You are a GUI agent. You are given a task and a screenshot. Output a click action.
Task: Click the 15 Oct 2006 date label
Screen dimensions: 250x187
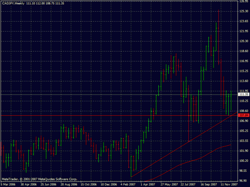(89, 185)
